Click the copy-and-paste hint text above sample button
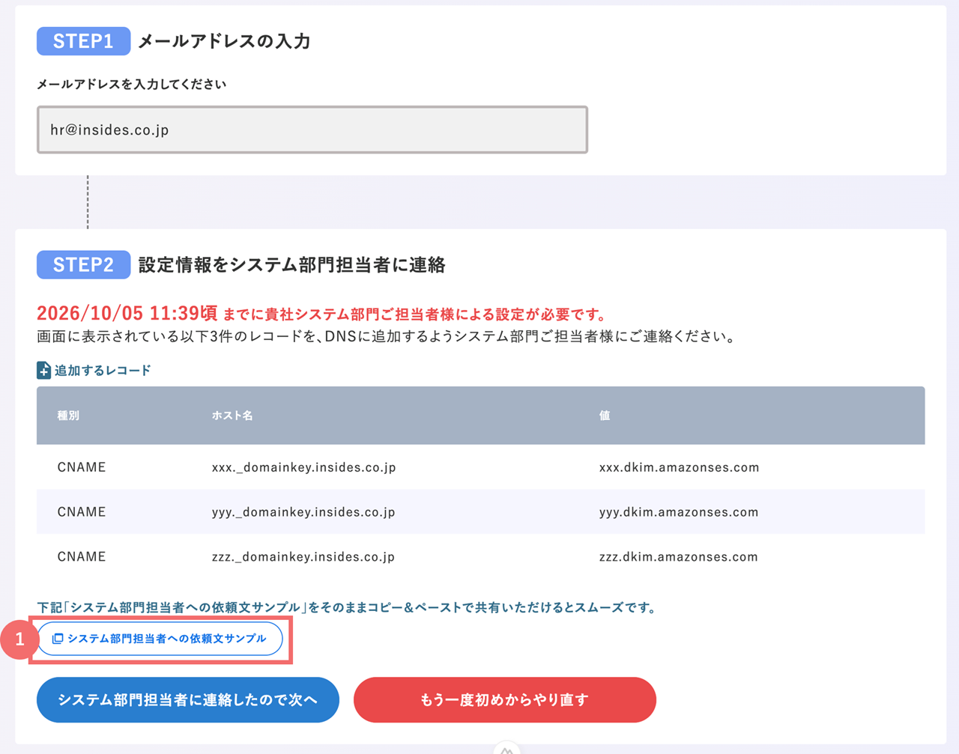Image resolution: width=959 pixels, height=754 pixels. pos(347,607)
